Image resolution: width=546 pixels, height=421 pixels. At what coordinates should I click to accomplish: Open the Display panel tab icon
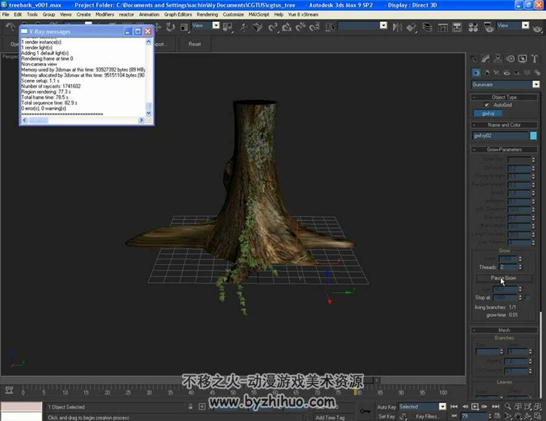pyautogui.click(x=522, y=59)
